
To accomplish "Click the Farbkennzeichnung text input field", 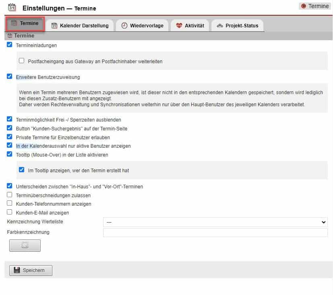I will click(215, 233).
